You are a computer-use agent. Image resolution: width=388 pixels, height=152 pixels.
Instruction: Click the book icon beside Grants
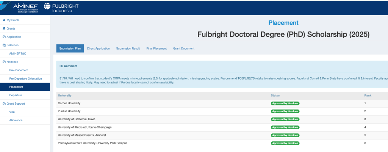(4, 28)
